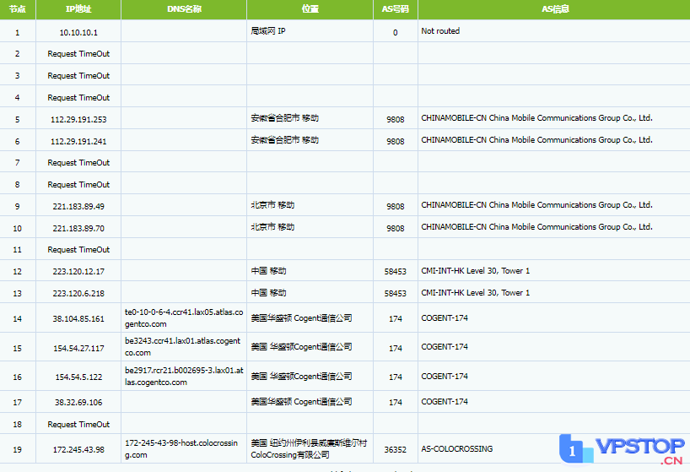
Task: Click 安徽省合肥市 移动 in row 6
Action: tap(285, 140)
